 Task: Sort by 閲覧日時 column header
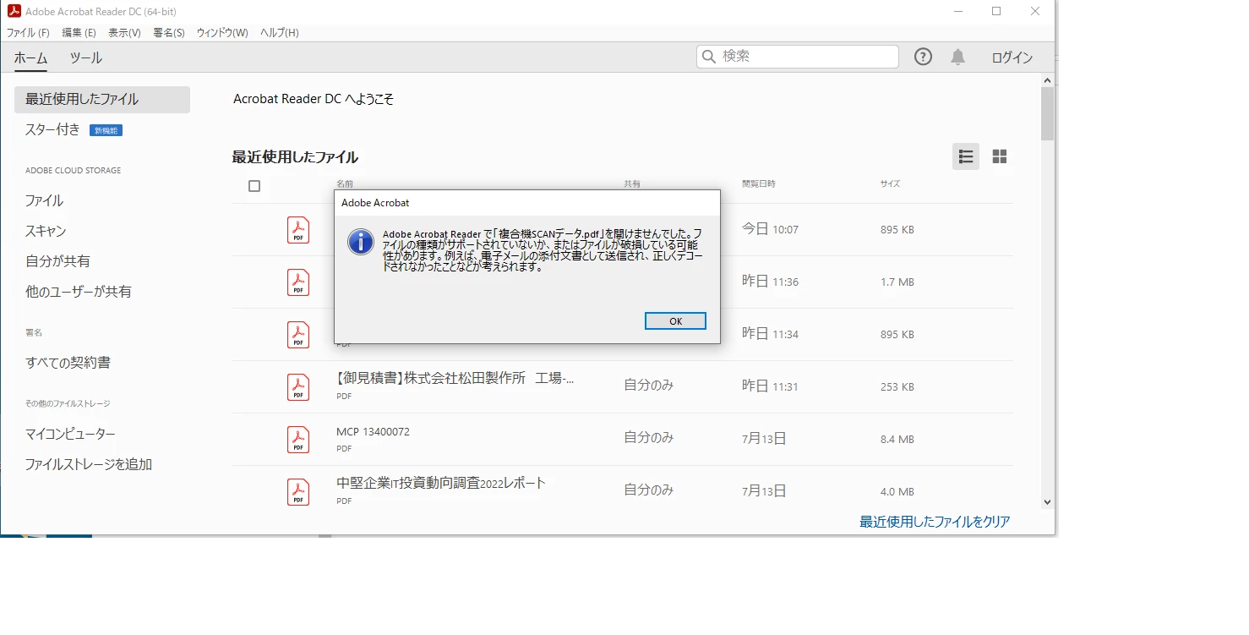tap(759, 183)
